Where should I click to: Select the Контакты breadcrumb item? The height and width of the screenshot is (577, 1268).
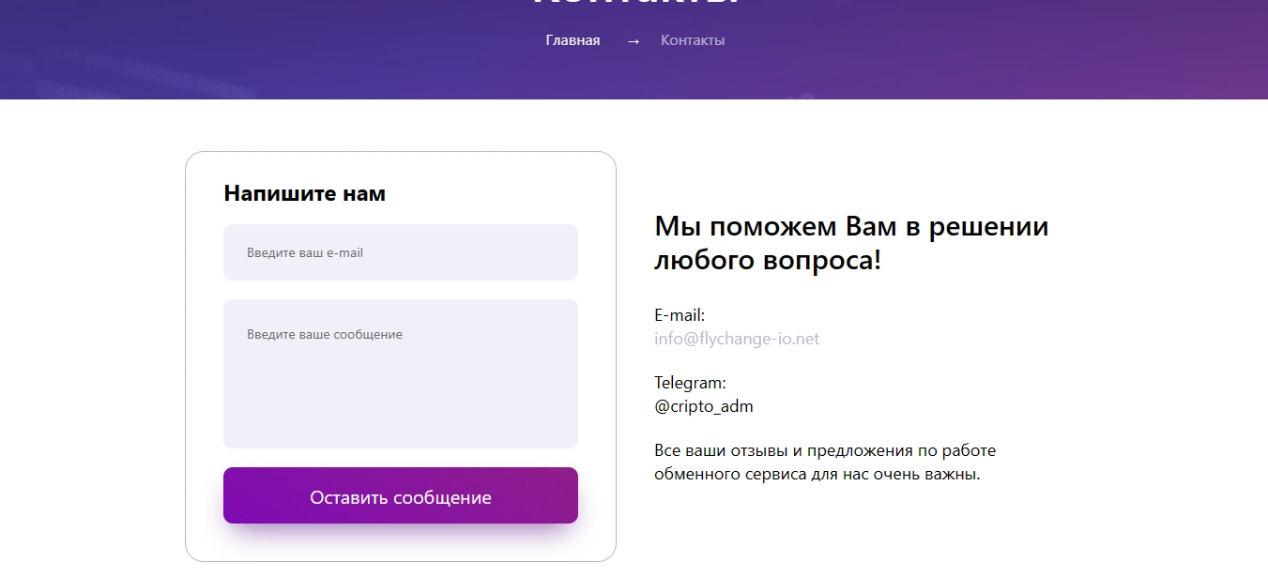tap(693, 40)
